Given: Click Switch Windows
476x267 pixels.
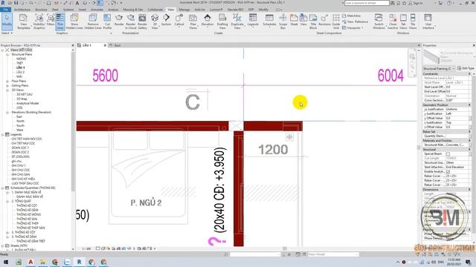Looking at the screenshot, I should (x=379, y=22).
